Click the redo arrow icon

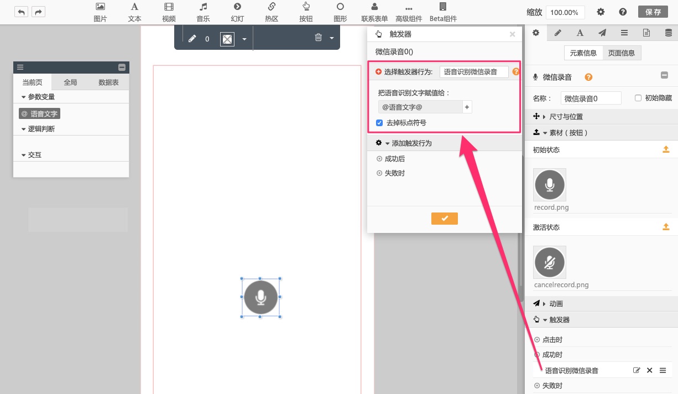38,12
